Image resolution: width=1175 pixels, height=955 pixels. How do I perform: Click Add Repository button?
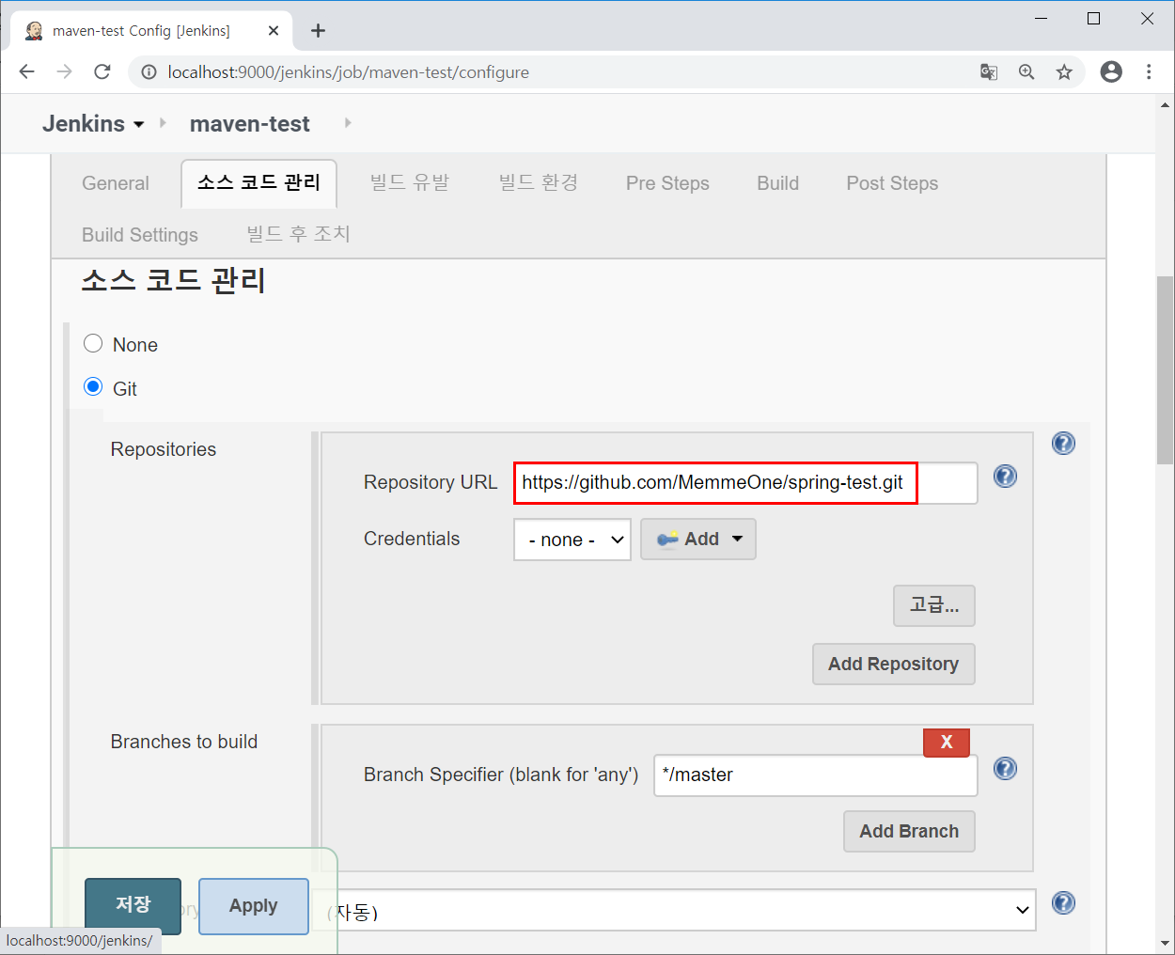tap(894, 665)
